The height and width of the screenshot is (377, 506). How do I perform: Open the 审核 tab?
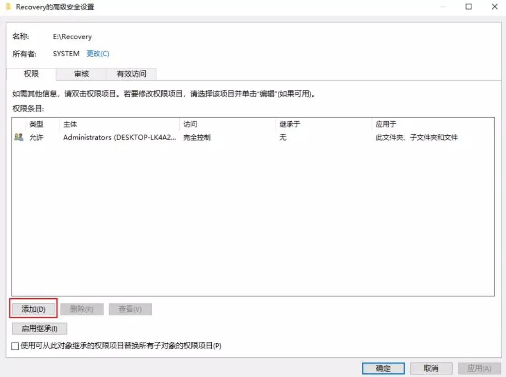coord(82,74)
